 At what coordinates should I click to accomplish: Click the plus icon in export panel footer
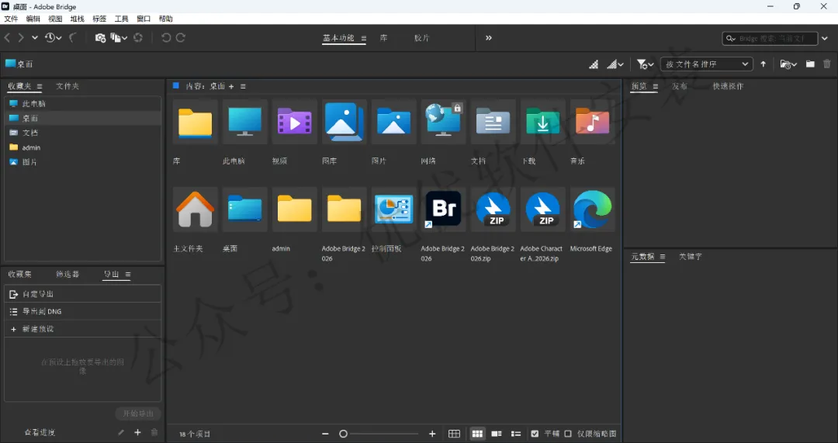click(x=137, y=432)
